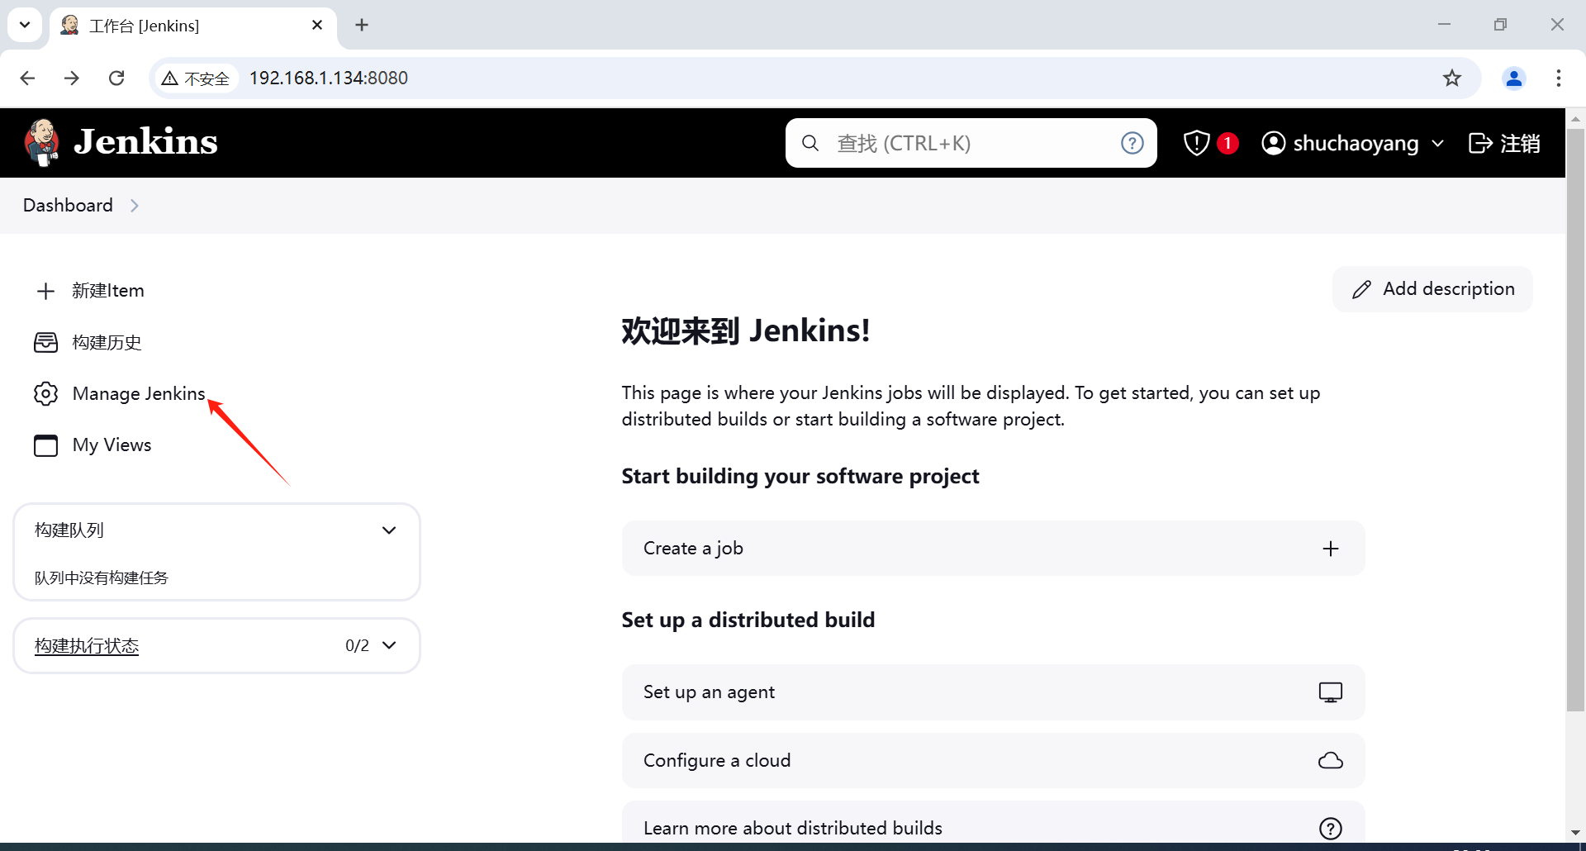Click the build history tray icon

coord(45,342)
